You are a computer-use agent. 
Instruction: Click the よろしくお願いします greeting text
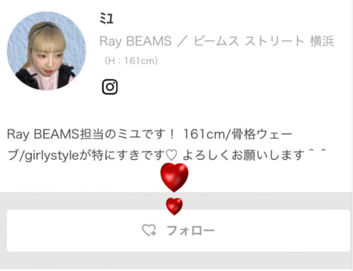[x=244, y=155]
